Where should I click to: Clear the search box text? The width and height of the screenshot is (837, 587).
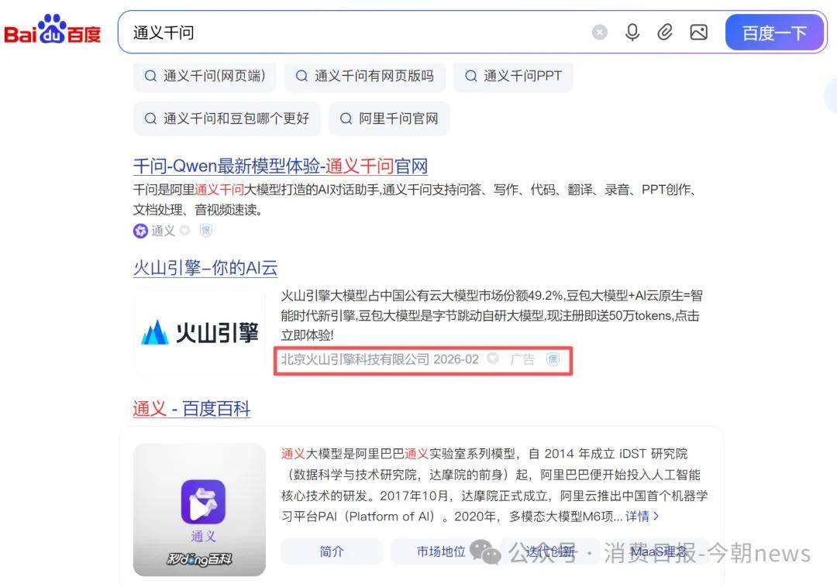[x=599, y=33]
